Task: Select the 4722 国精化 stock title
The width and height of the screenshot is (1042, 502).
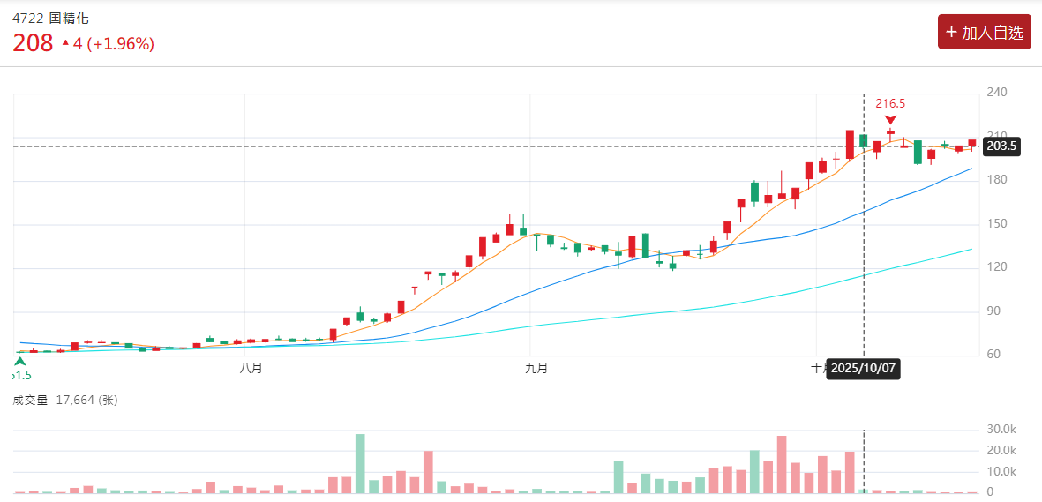Action: pyautogui.click(x=50, y=18)
